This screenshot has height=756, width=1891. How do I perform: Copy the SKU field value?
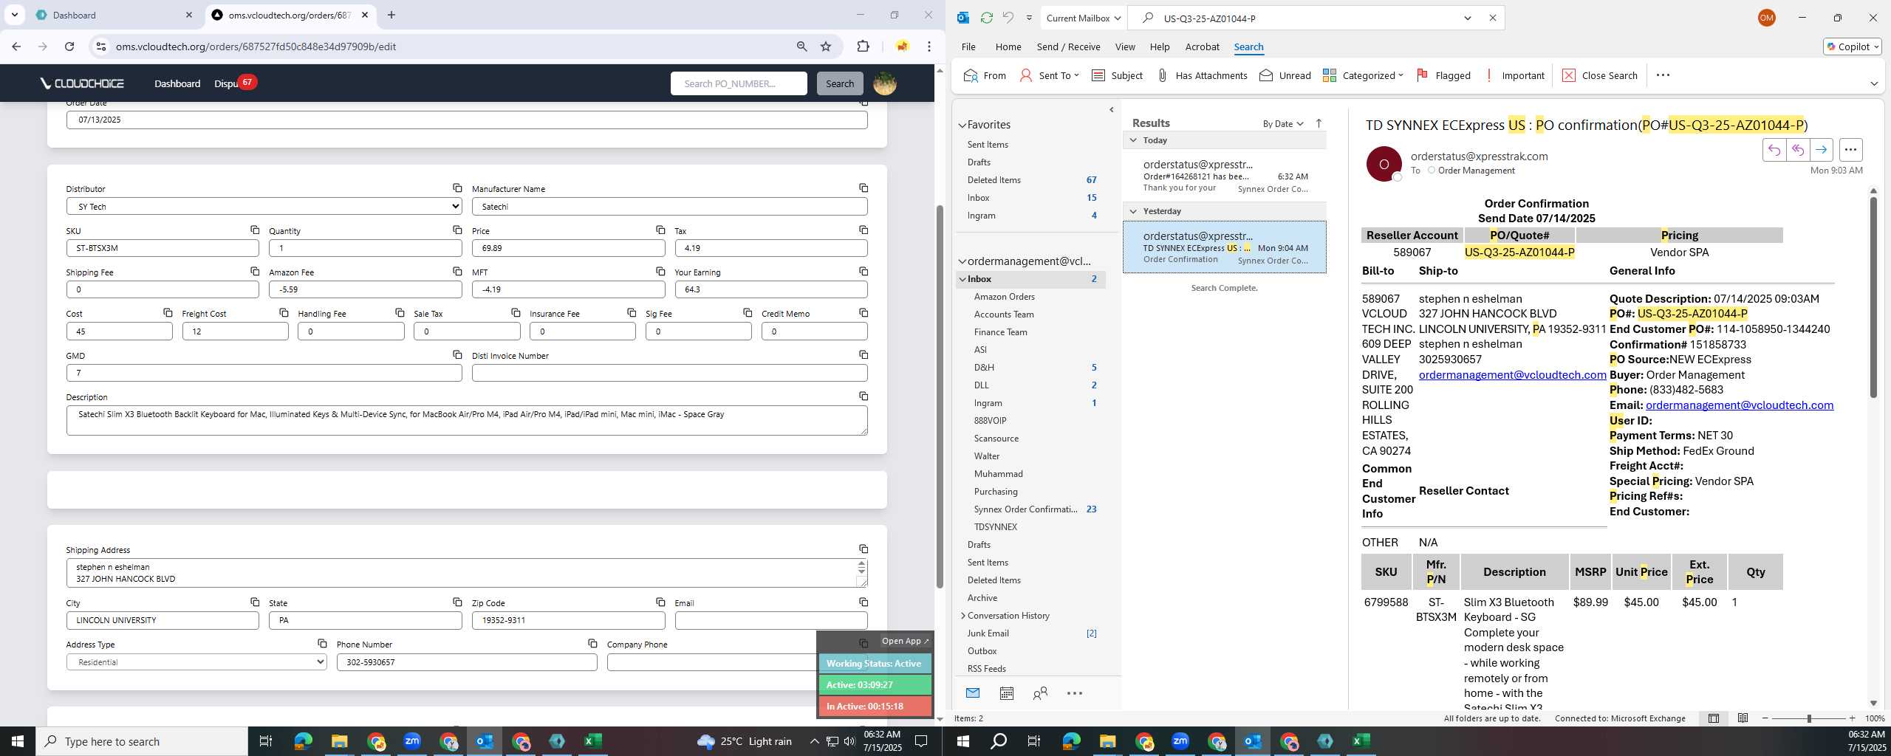pyautogui.click(x=254, y=230)
